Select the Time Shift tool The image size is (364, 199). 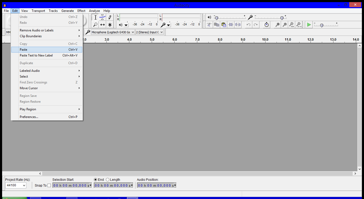[103, 25]
